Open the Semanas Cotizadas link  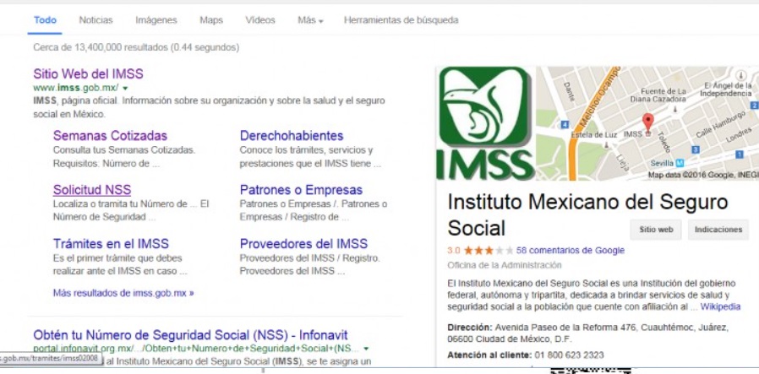[110, 135]
